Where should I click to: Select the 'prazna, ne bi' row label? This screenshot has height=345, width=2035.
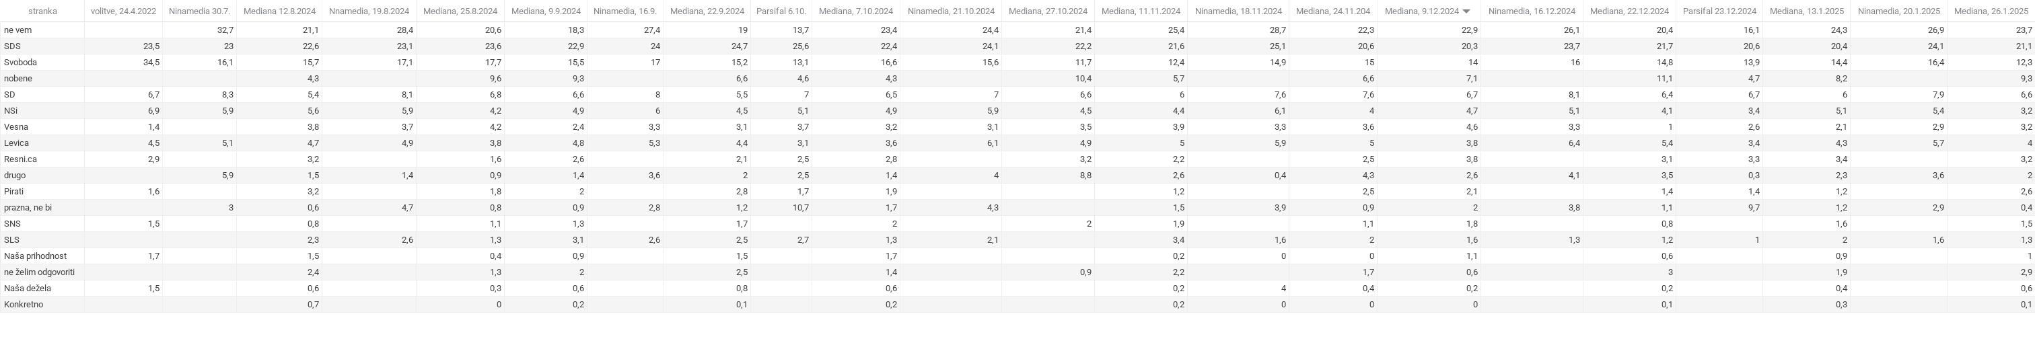click(x=28, y=208)
